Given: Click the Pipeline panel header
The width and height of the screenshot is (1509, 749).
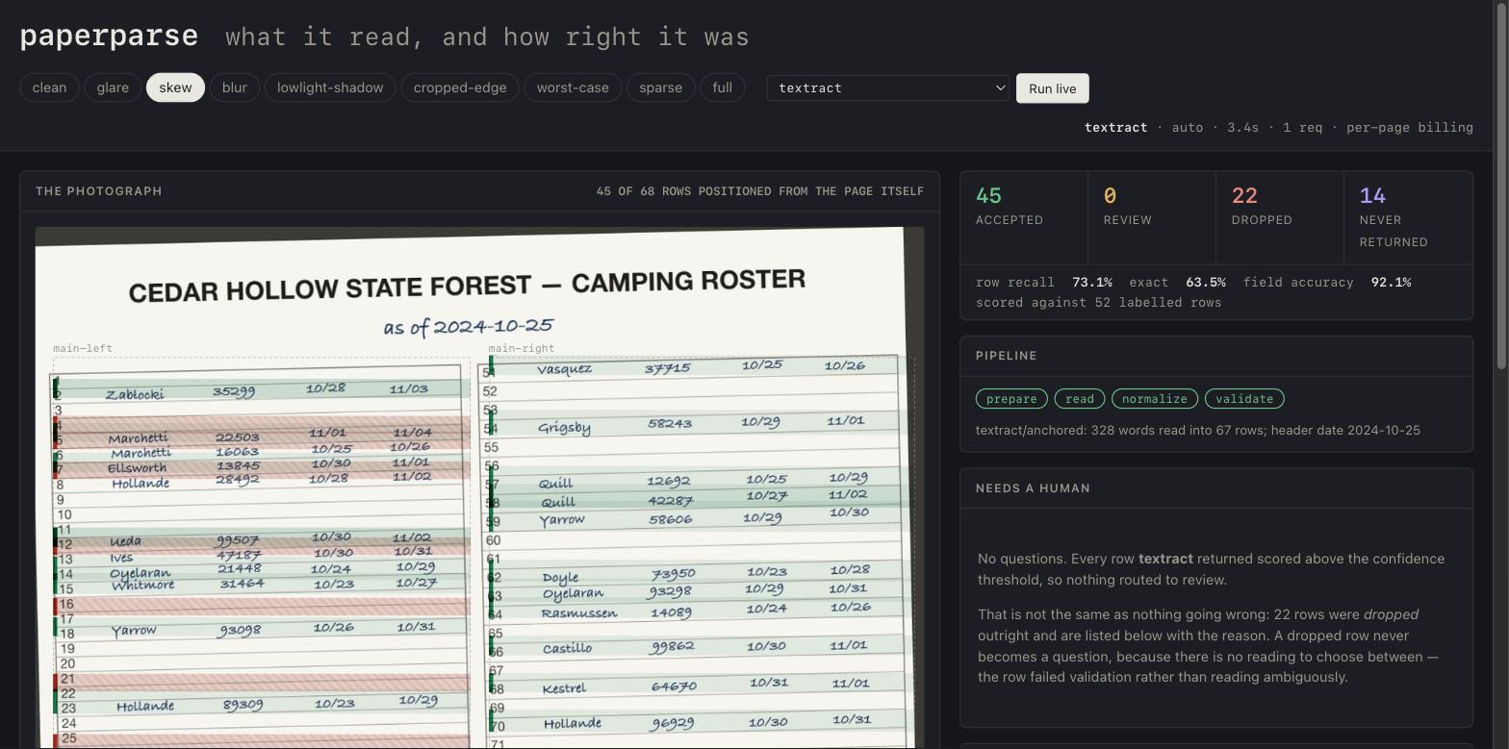Looking at the screenshot, I should click(1216, 356).
